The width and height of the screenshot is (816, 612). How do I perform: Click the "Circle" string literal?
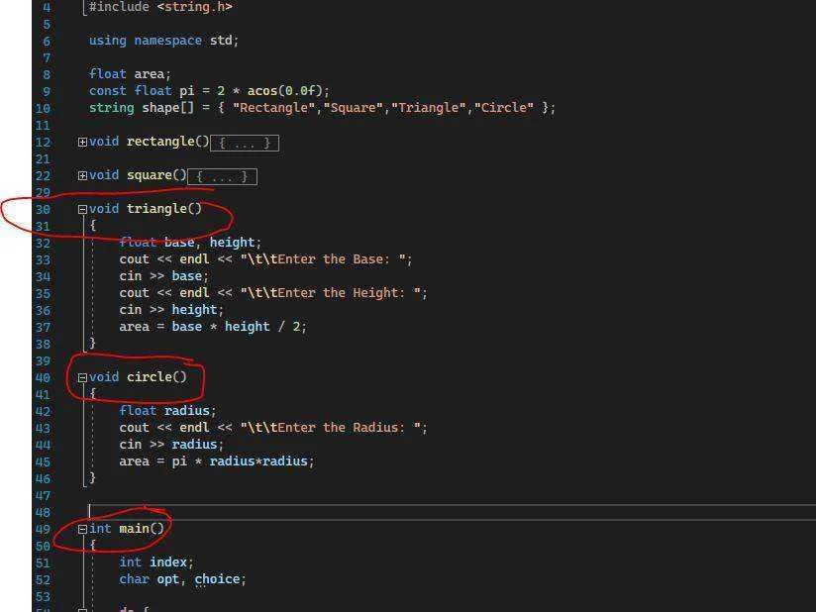(504, 108)
